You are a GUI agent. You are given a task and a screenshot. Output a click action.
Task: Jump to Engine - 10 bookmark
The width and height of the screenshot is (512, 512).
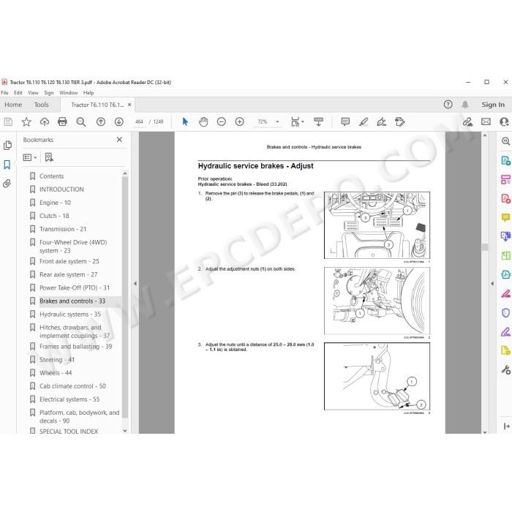pos(55,203)
